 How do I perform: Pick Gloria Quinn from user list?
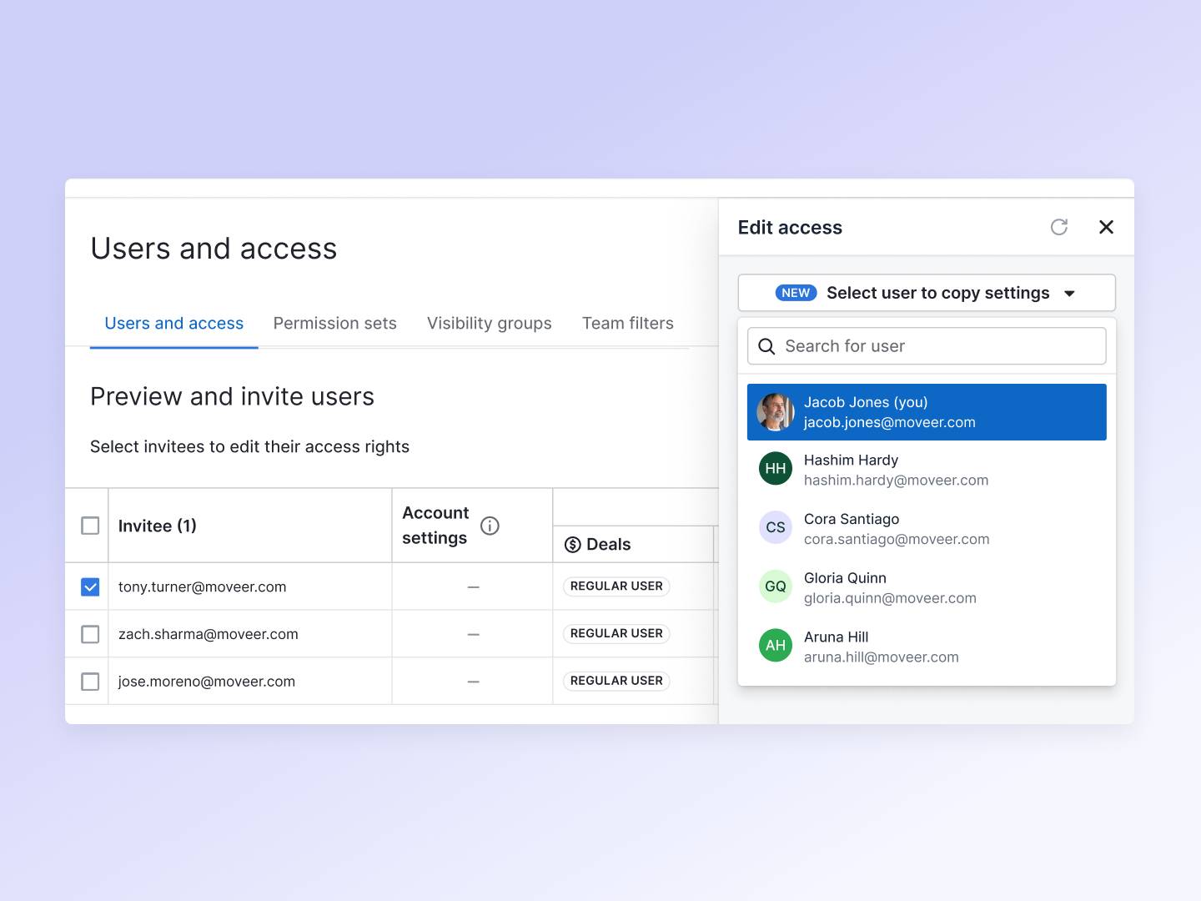[x=927, y=587]
